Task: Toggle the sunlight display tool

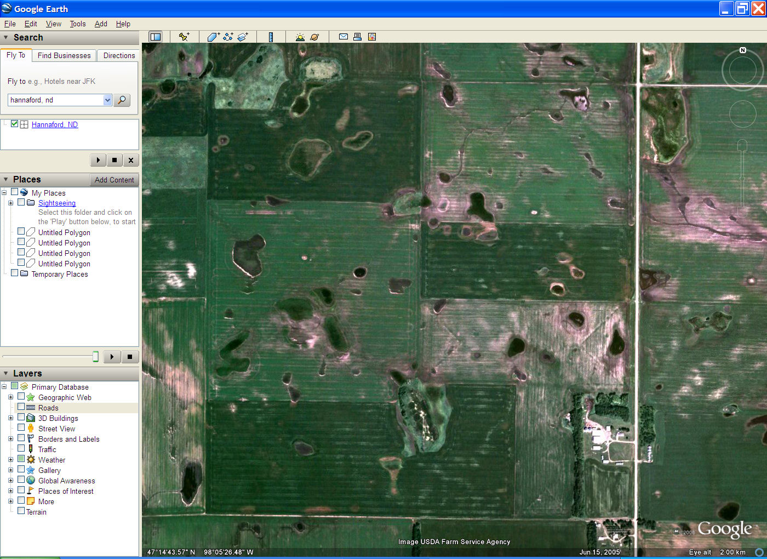Action: (x=300, y=37)
